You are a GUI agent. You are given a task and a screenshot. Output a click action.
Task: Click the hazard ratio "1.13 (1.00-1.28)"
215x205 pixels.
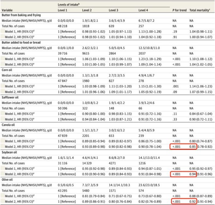tap(150, 32)
